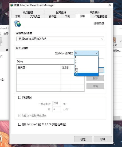Collapse the default max connections combo box
This screenshot has width=122, height=147.
coord(86,53)
